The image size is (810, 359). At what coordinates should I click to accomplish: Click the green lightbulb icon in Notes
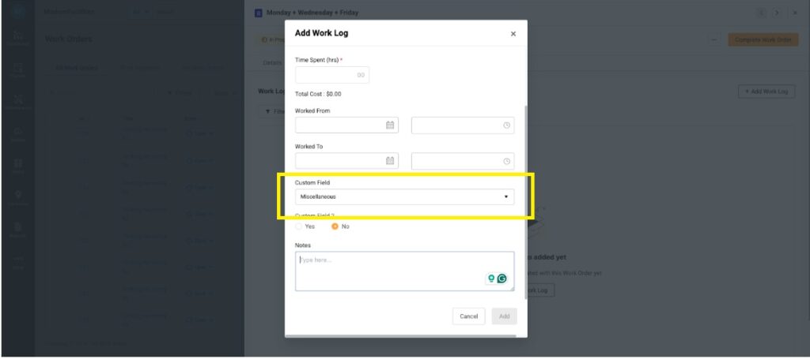[491, 279]
